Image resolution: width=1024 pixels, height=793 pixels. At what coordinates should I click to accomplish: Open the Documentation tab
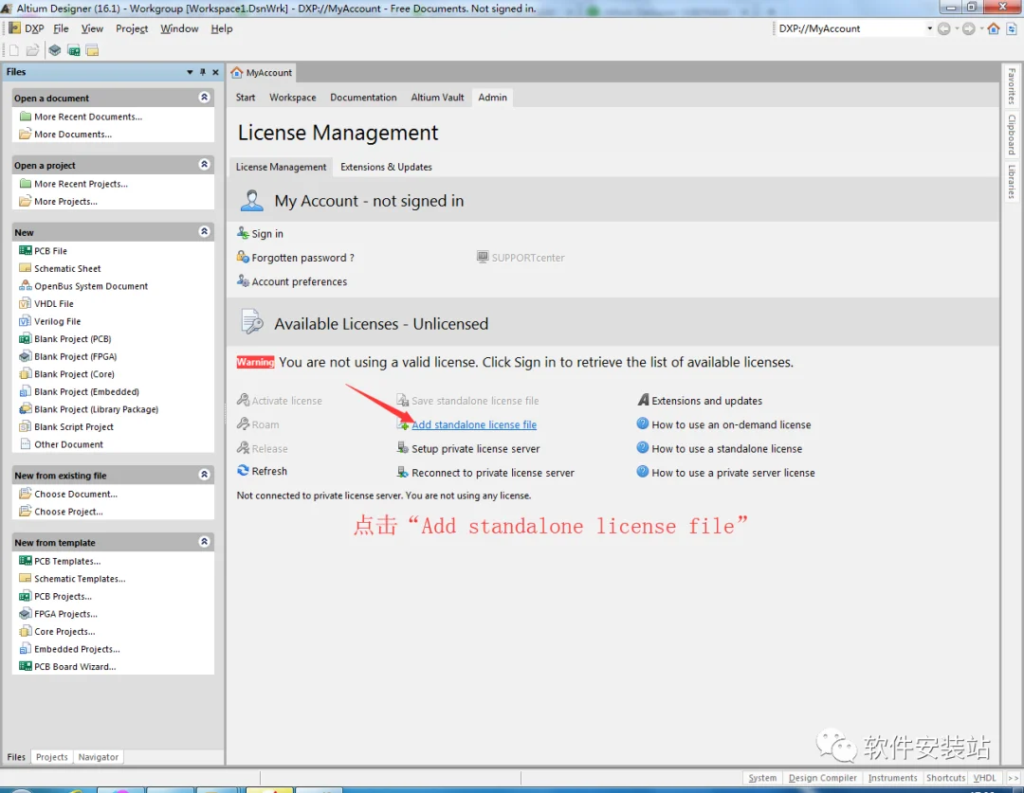point(363,98)
